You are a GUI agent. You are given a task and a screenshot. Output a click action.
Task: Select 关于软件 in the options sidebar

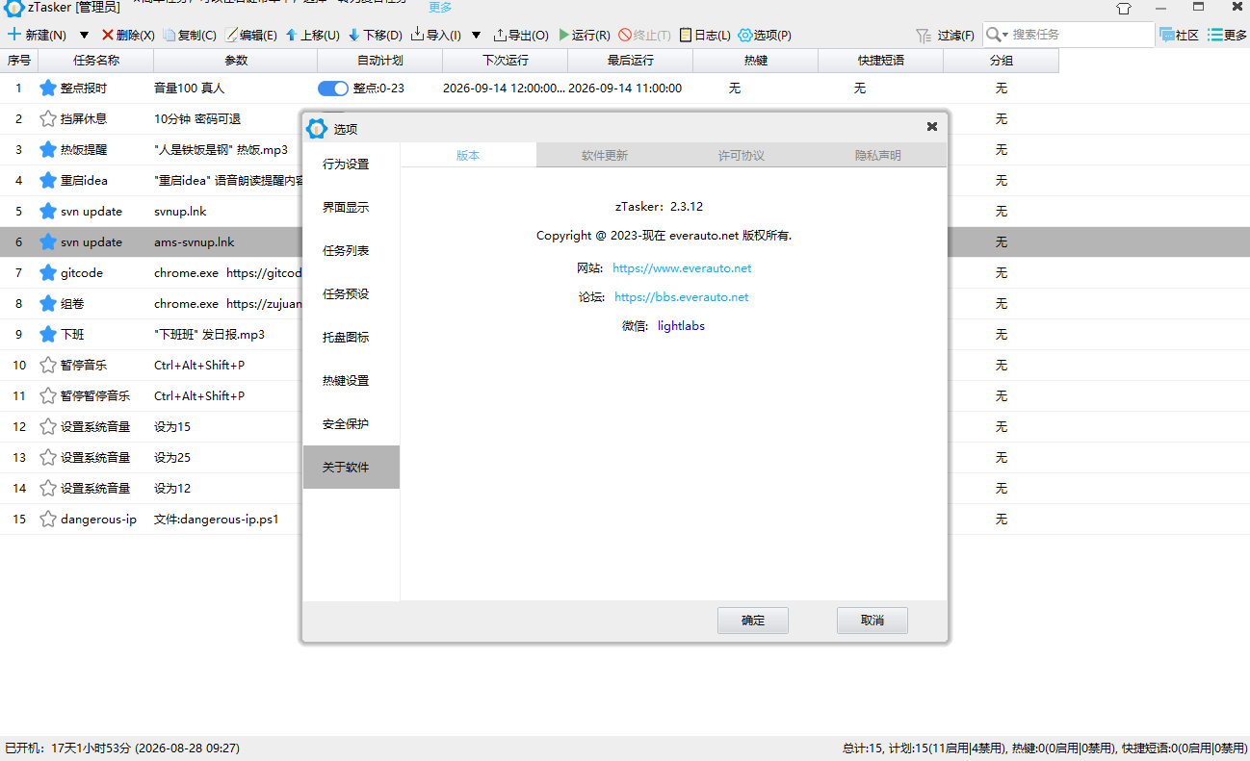pyautogui.click(x=352, y=467)
